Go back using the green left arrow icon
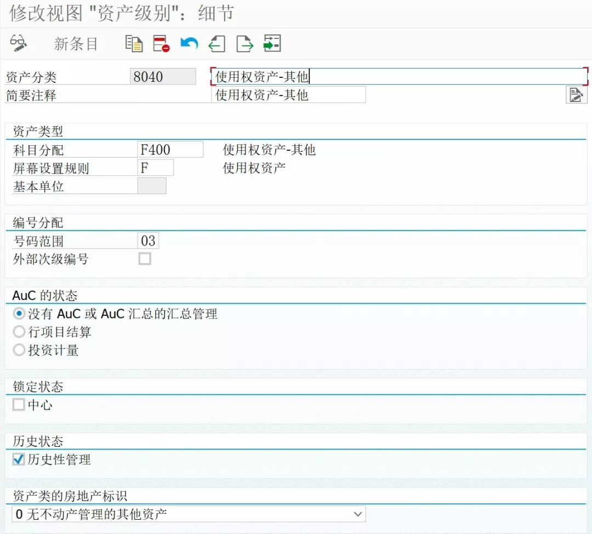The image size is (592, 534). 216,43
